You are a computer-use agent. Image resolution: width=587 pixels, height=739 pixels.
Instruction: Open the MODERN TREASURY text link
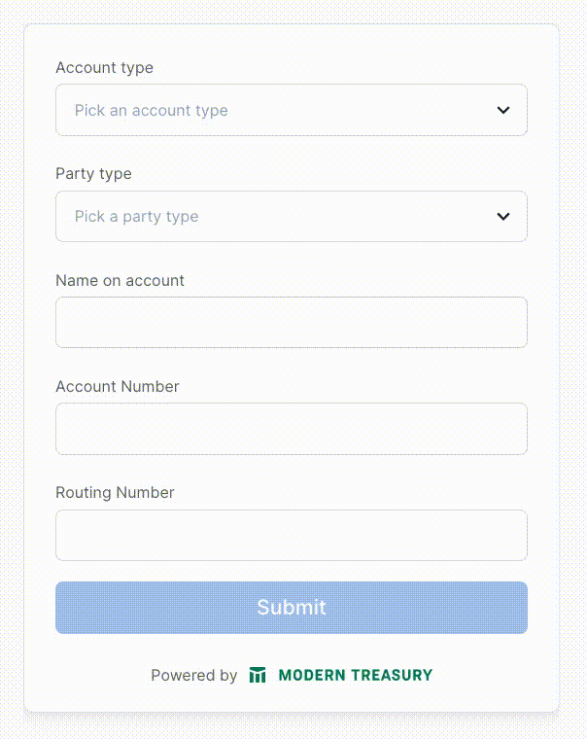pos(355,675)
